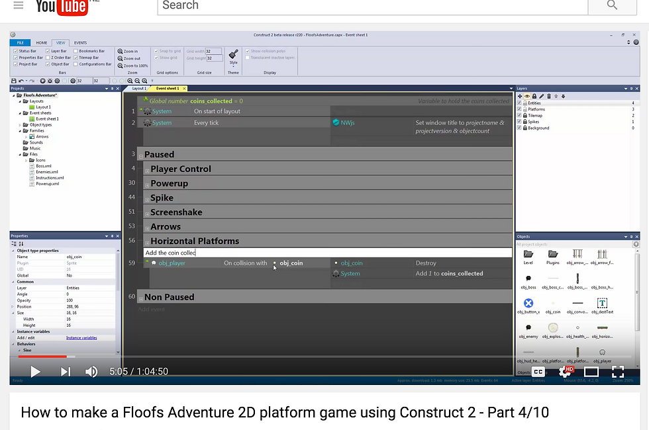
Task: Open the Style theme dropdown
Action: point(233,58)
